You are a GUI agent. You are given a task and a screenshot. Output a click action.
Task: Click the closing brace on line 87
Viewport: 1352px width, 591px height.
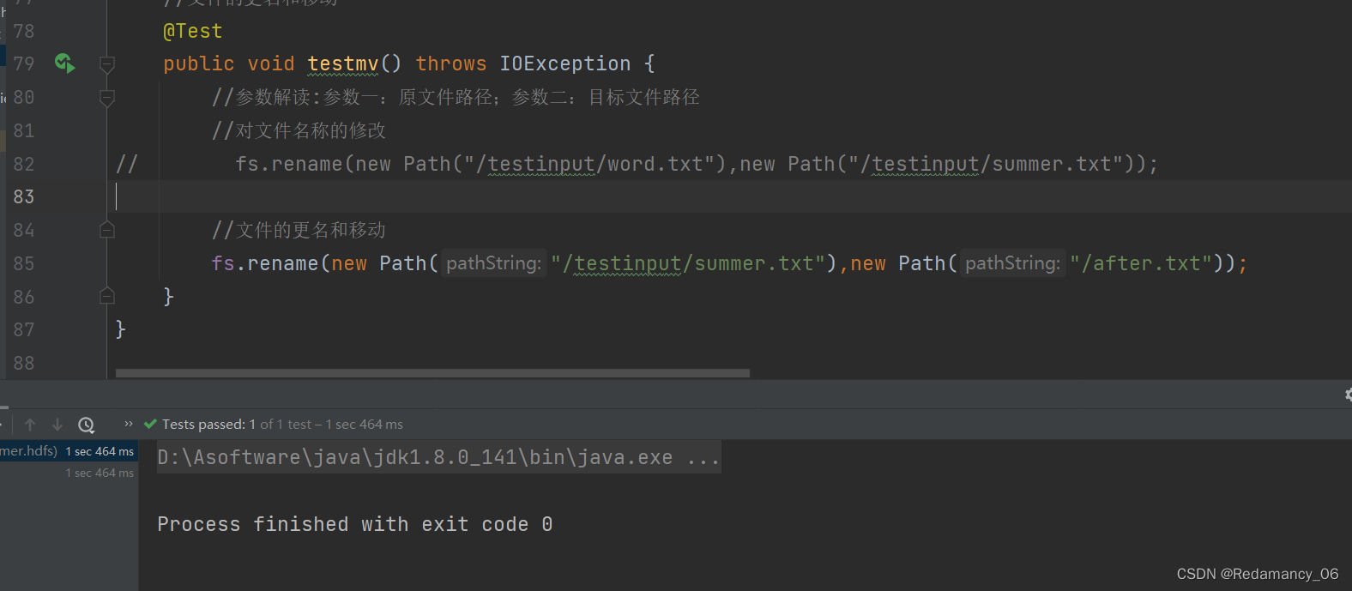click(x=121, y=329)
